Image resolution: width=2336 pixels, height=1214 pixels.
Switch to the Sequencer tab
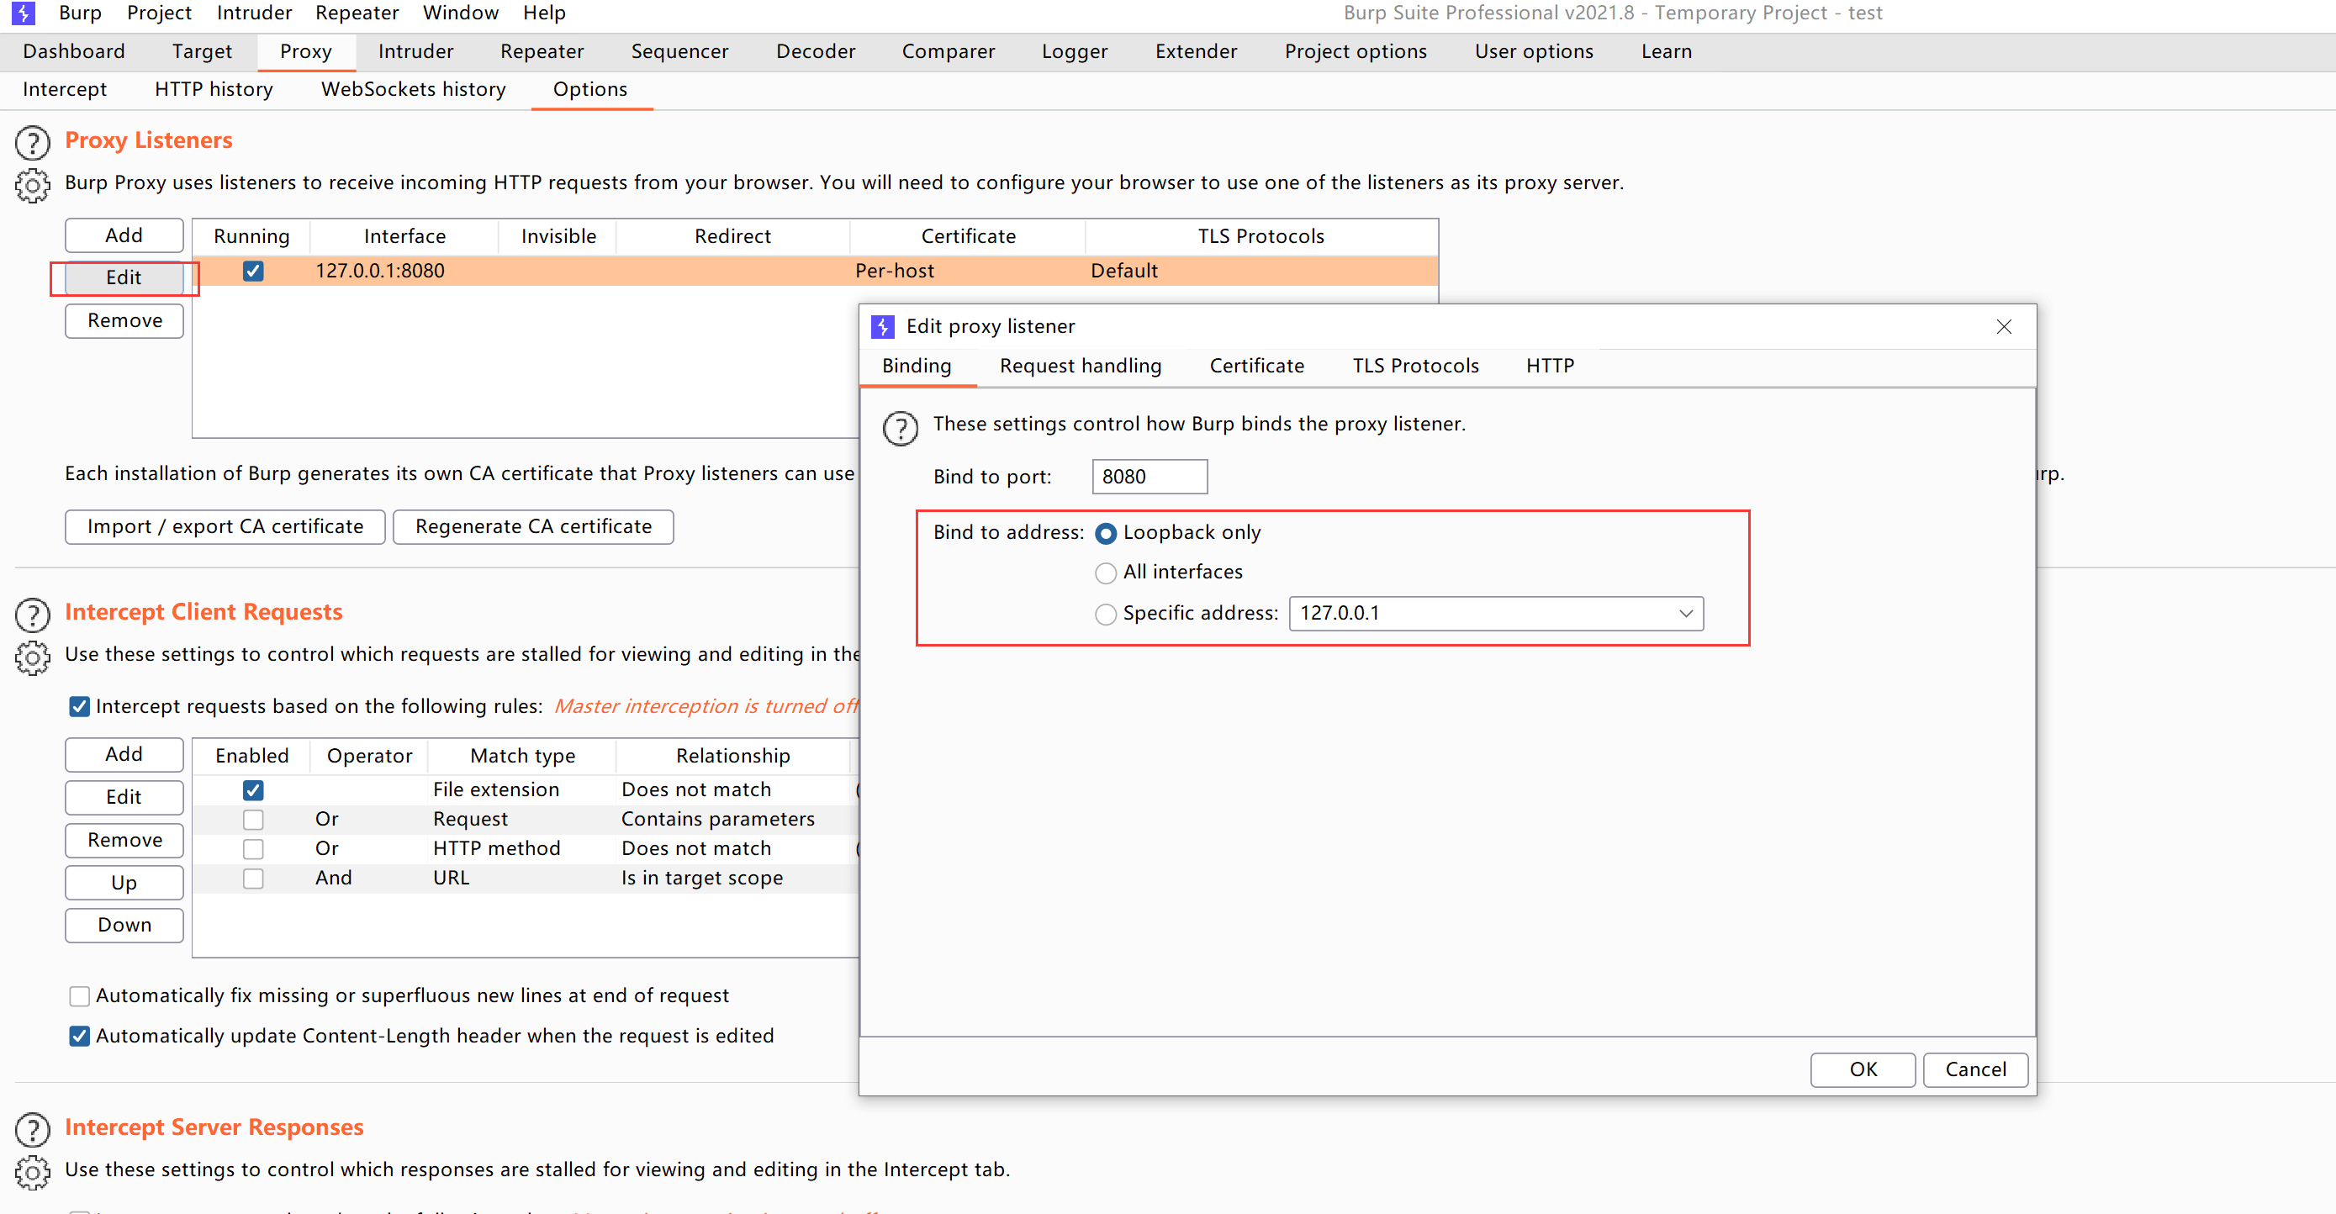pos(679,51)
